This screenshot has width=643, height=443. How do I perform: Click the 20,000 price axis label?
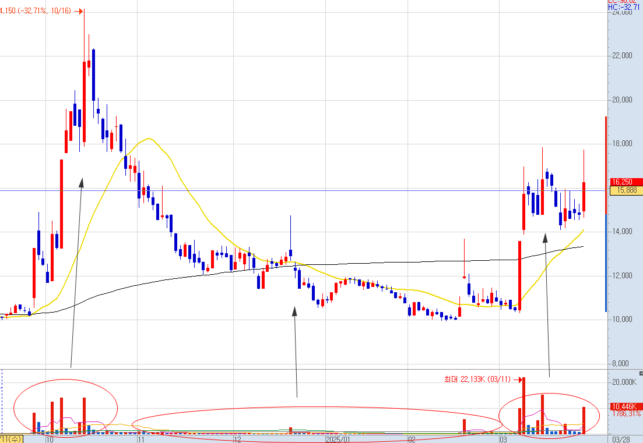(x=622, y=100)
